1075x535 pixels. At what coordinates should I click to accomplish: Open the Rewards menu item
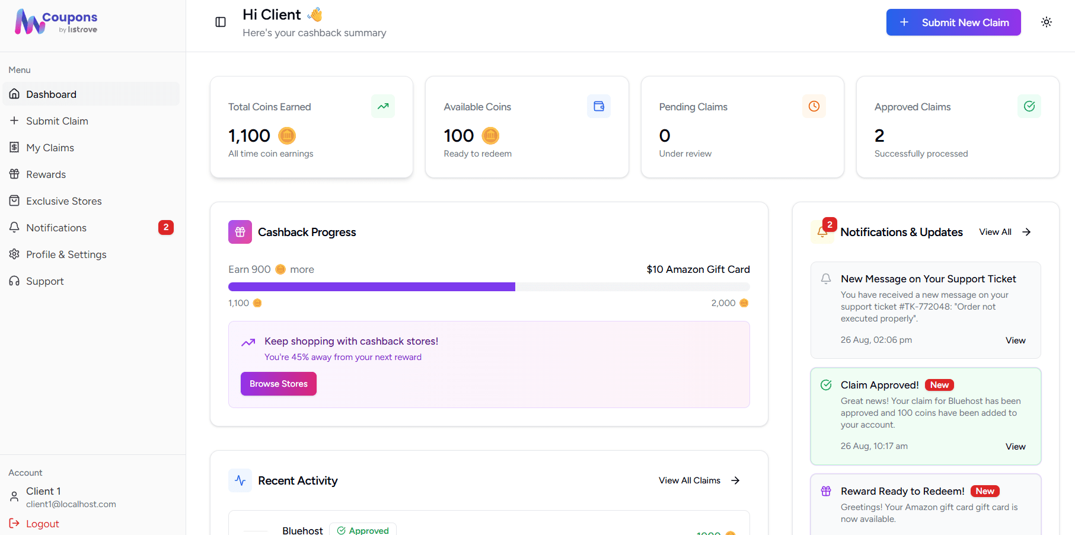pyautogui.click(x=91, y=174)
